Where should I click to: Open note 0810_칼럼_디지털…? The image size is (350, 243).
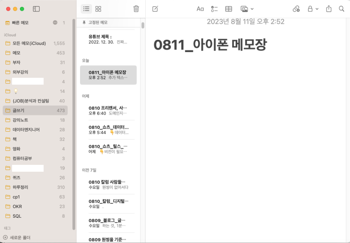(x=108, y=204)
